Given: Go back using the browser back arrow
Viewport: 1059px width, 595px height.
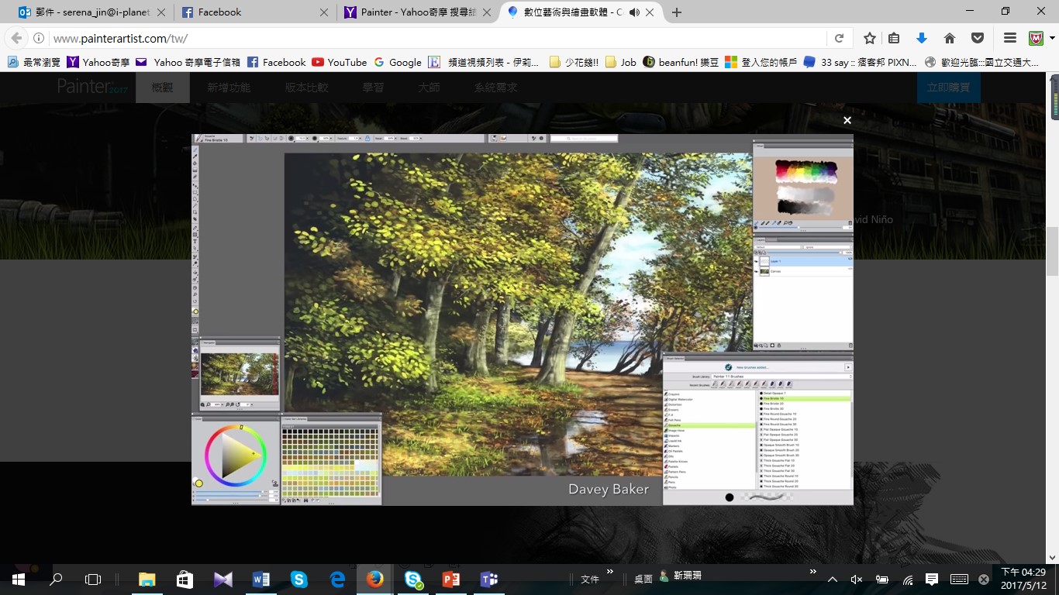Looking at the screenshot, I should pyautogui.click(x=16, y=38).
